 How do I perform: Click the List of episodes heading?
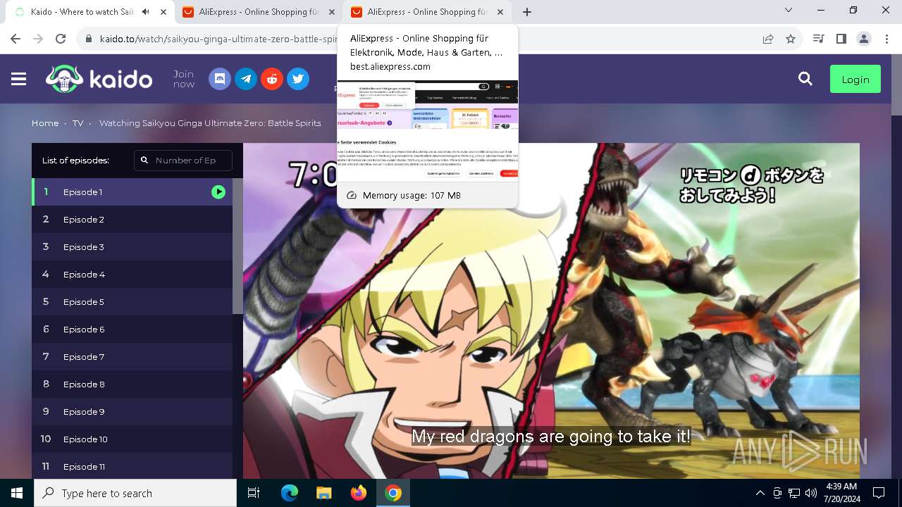pyautogui.click(x=75, y=161)
